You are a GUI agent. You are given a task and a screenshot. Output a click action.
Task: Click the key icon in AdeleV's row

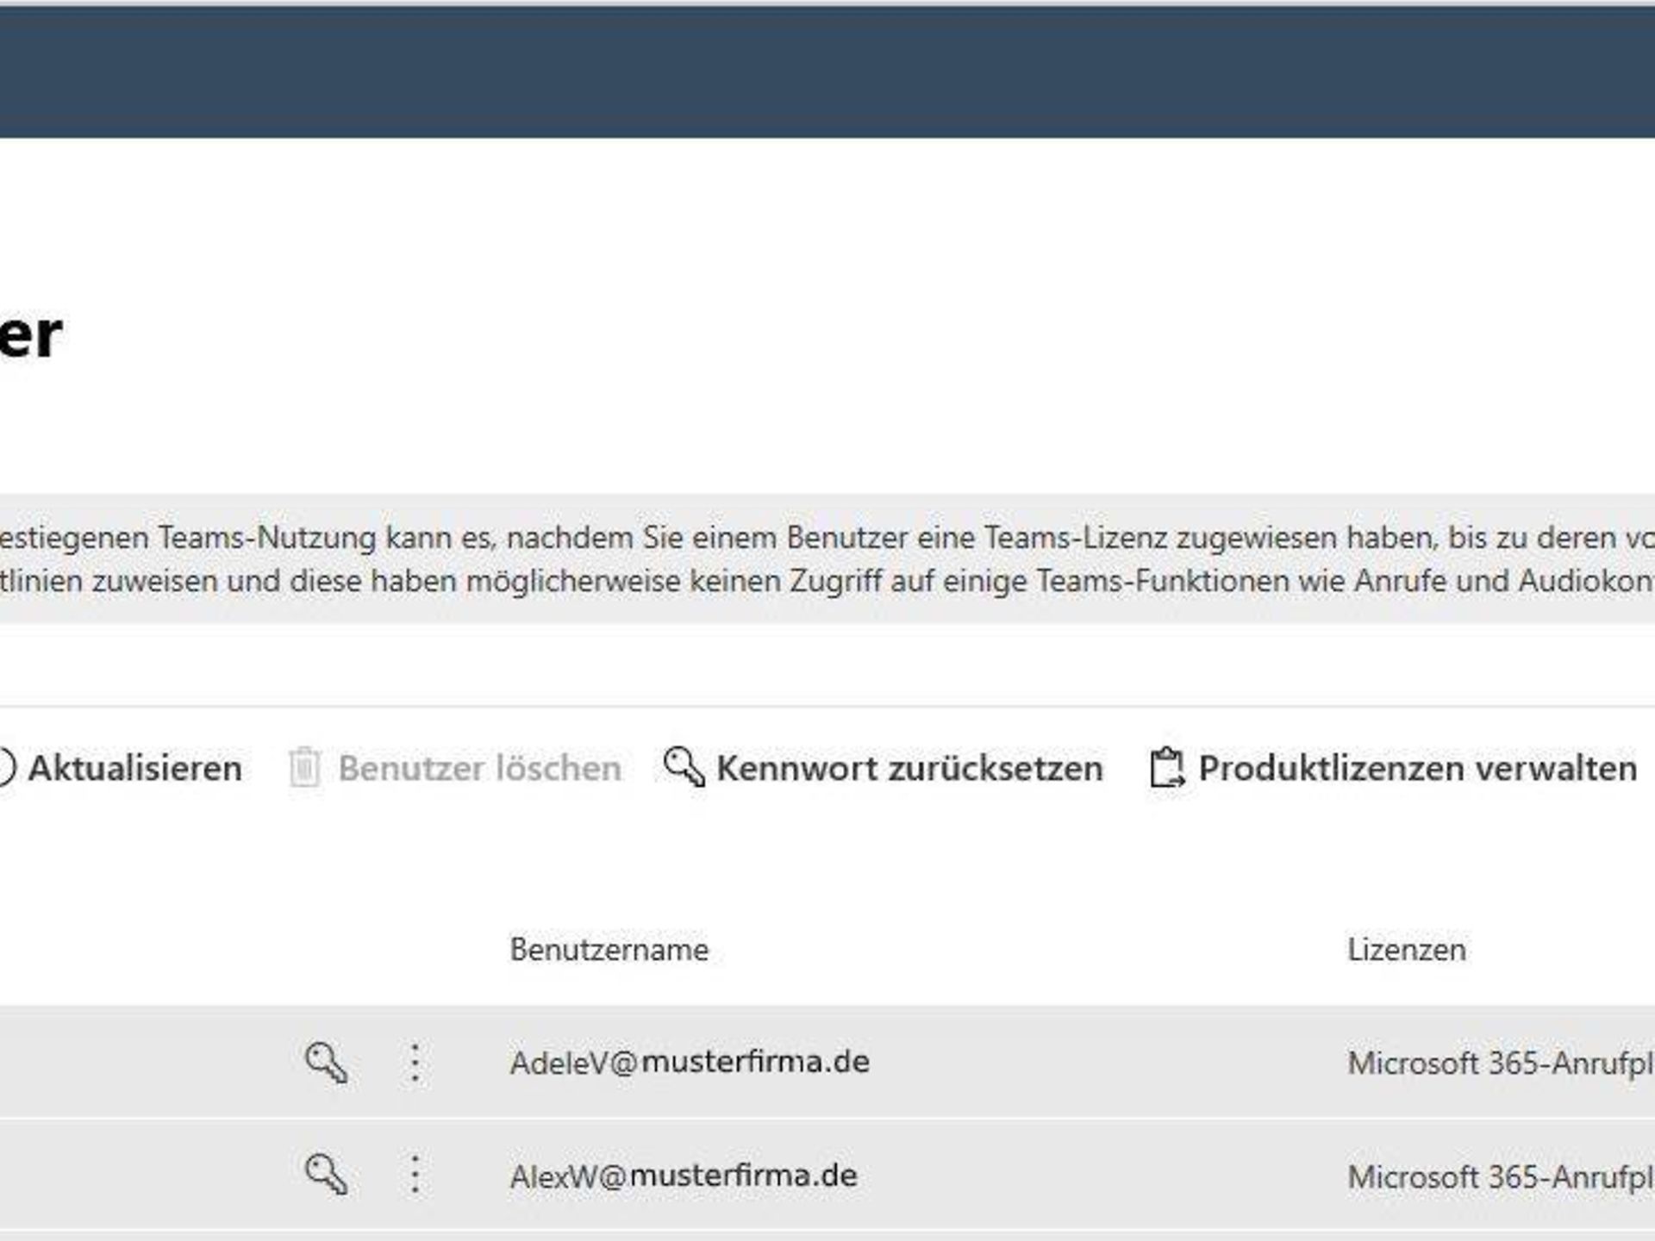point(328,1063)
